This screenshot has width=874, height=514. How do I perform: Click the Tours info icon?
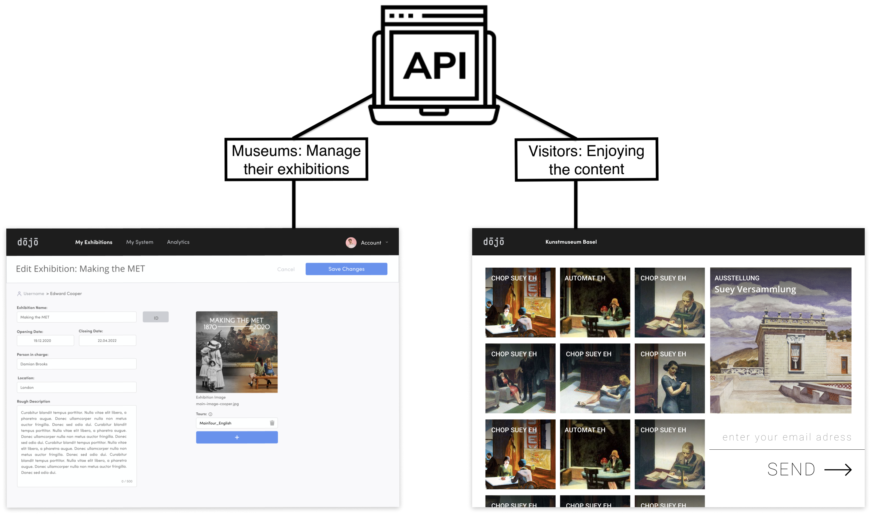210,414
